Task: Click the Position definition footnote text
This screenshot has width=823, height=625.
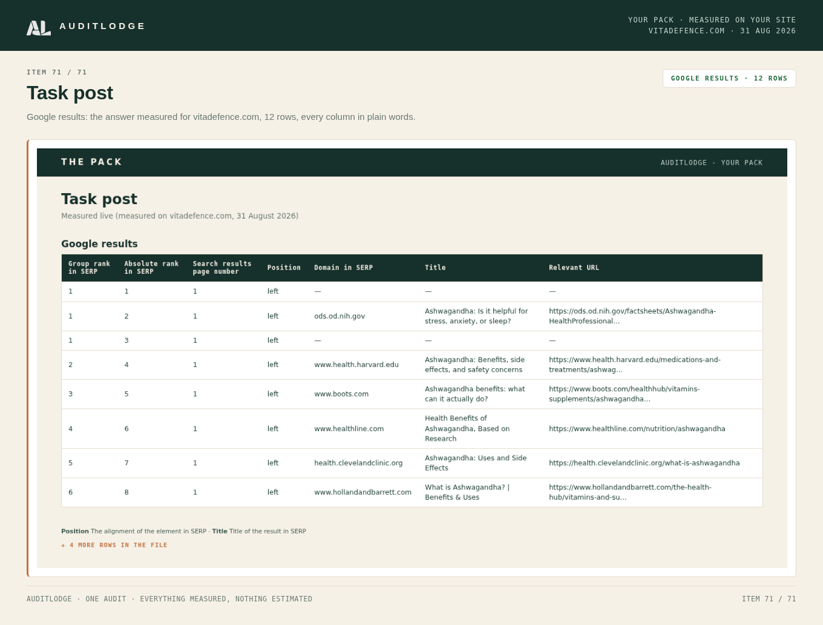Action: pyautogui.click(x=134, y=531)
